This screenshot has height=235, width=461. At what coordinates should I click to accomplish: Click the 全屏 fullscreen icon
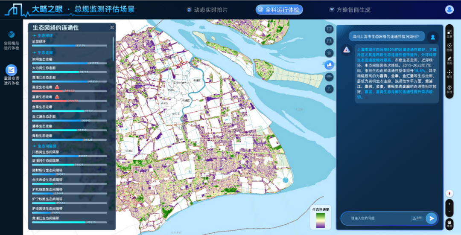(x=449, y=32)
